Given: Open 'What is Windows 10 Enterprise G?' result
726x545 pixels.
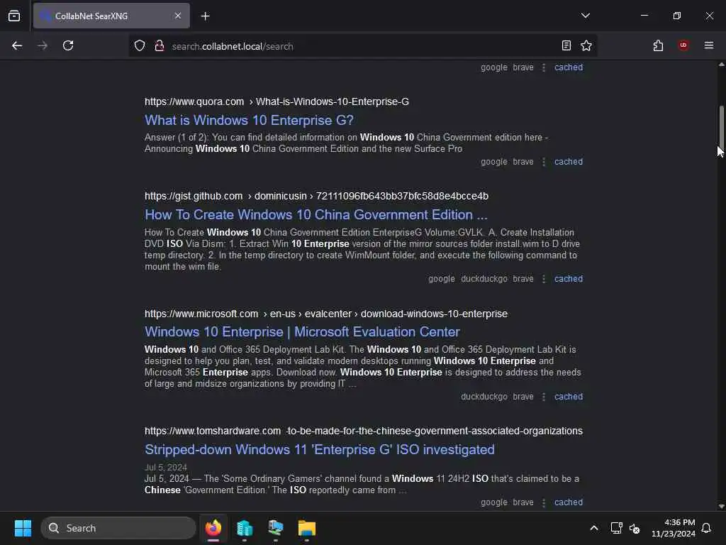Looking at the screenshot, I should [249, 121].
